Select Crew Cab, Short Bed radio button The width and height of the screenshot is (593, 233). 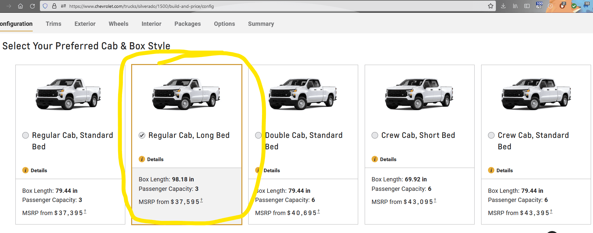coord(375,135)
